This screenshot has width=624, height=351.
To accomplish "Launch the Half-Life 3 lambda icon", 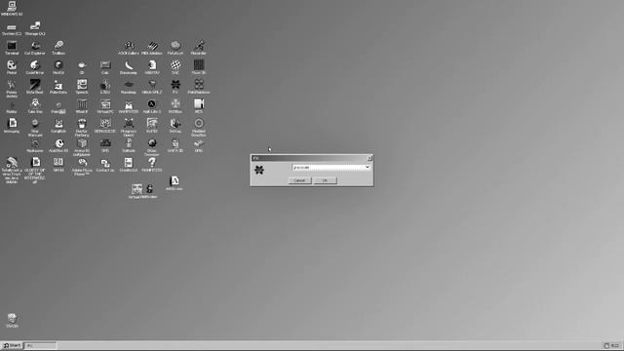I will click(x=152, y=106).
